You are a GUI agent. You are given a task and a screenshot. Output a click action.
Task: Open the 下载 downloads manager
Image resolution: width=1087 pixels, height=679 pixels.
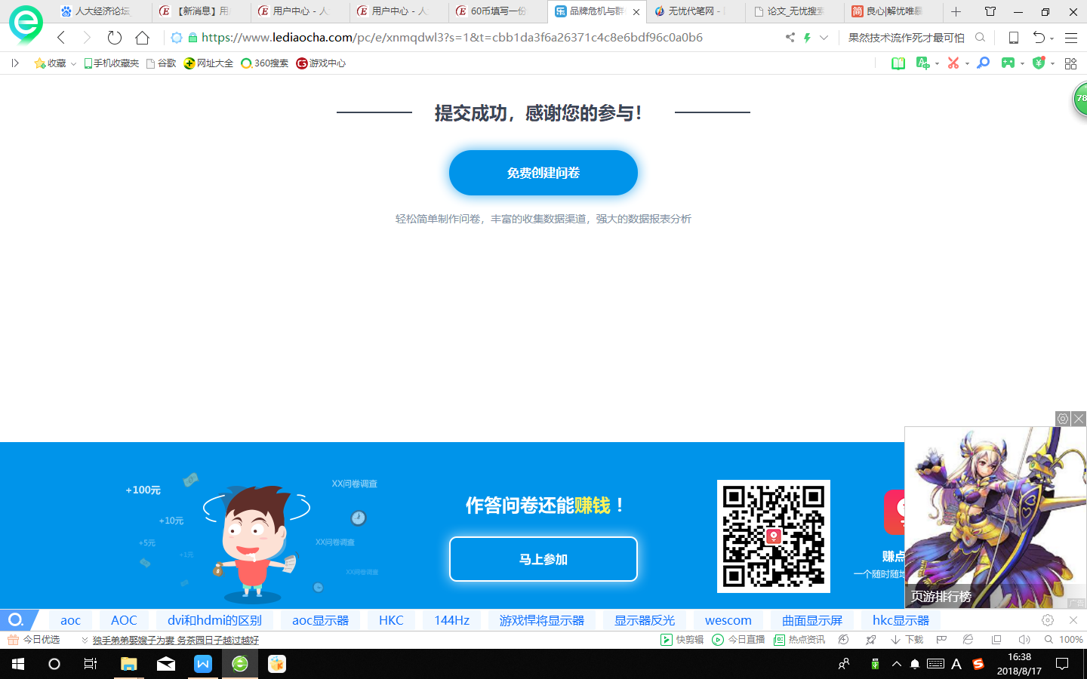pyautogui.click(x=907, y=640)
